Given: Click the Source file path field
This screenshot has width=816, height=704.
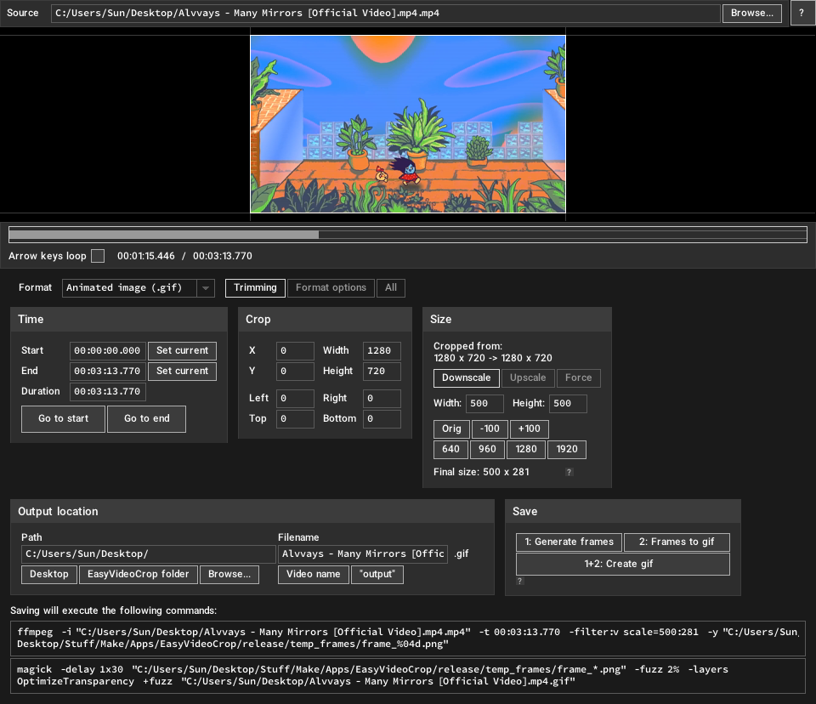Looking at the screenshot, I should coord(386,13).
